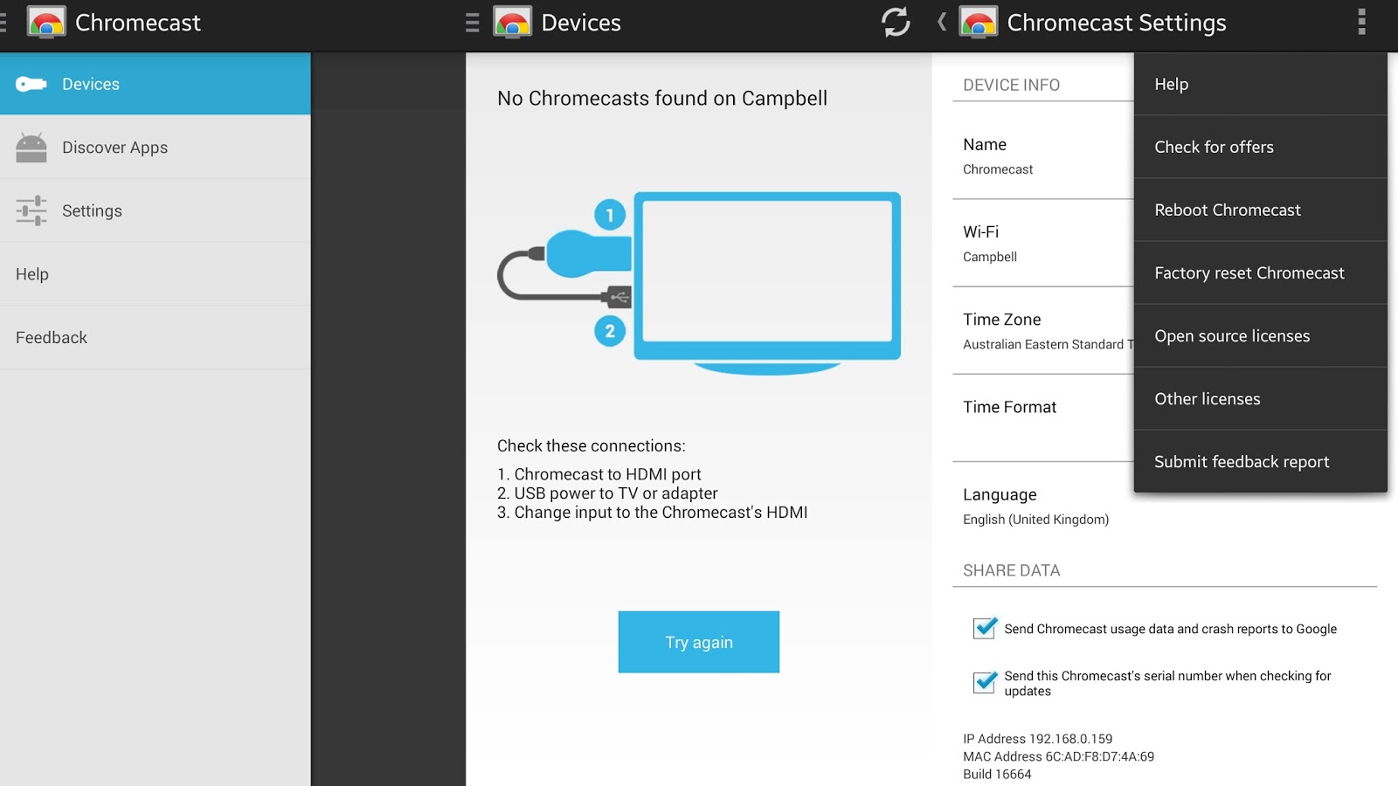Open Feedback in the left sidebar
1398x786 pixels.
pyautogui.click(x=156, y=337)
